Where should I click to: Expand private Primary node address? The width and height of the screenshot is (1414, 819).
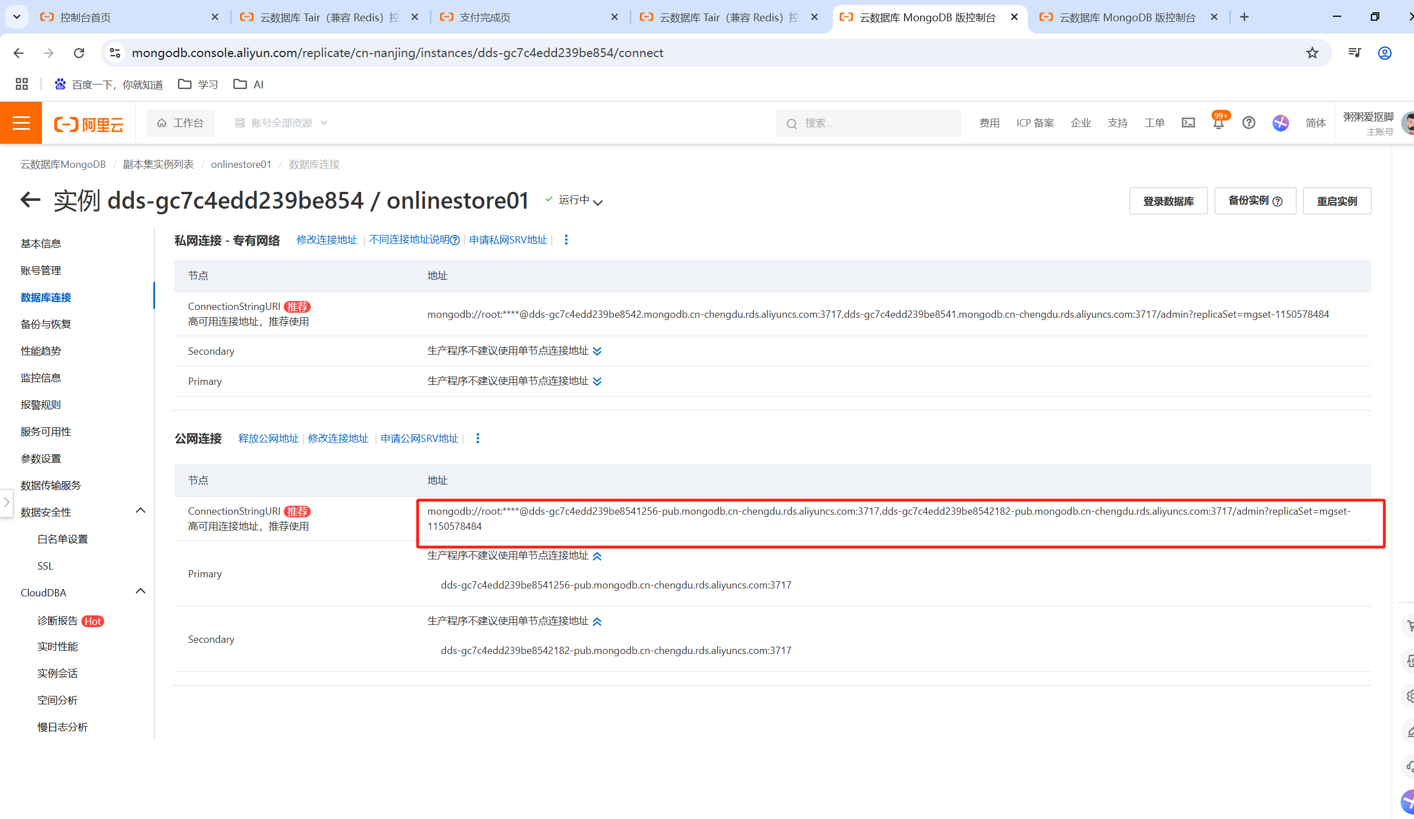(597, 382)
